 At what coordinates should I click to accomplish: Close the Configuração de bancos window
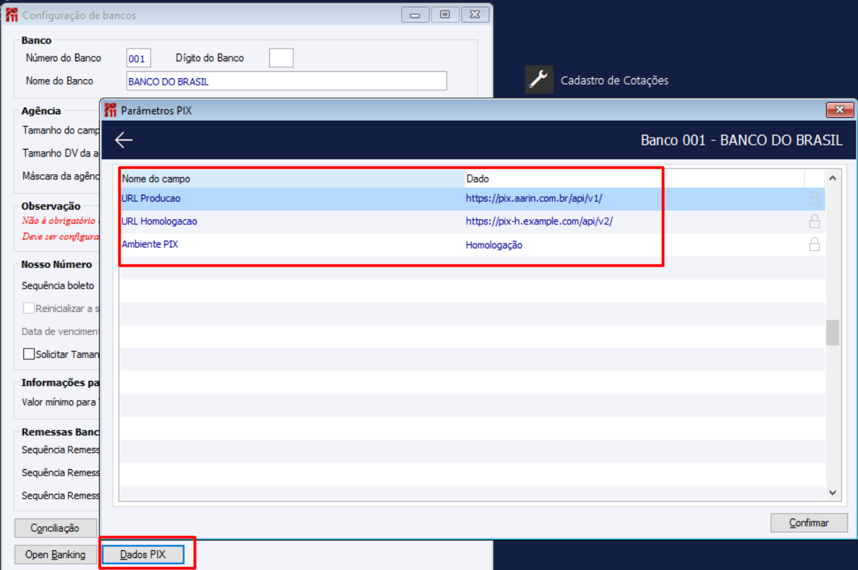click(475, 15)
